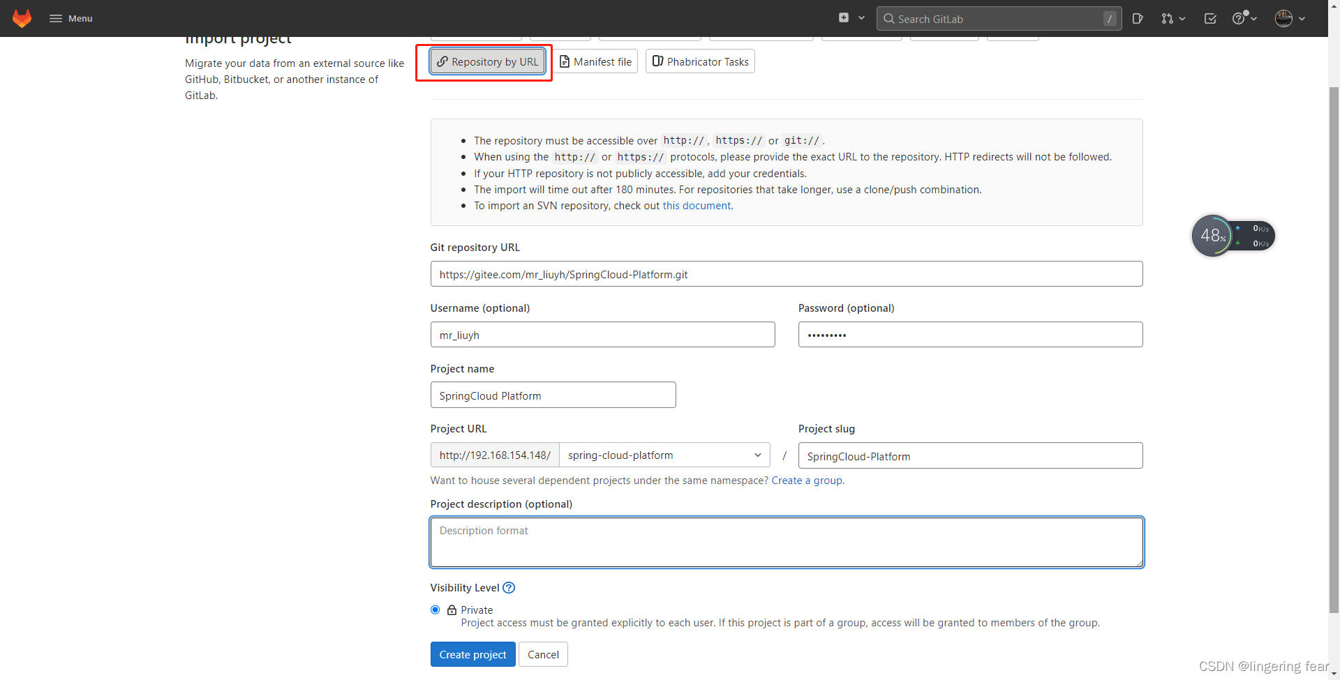Image resolution: width=1340 pixels, height=680 pixels.
Task: Click the Menu label text
Action: (x=80, y=19)
